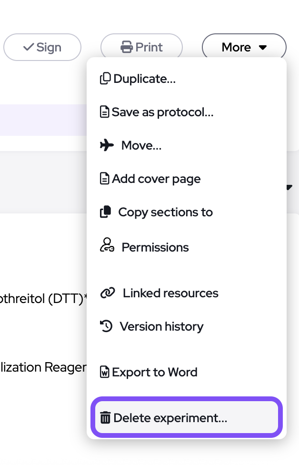
Task: Click the printer icon
Action: (126, 48)
